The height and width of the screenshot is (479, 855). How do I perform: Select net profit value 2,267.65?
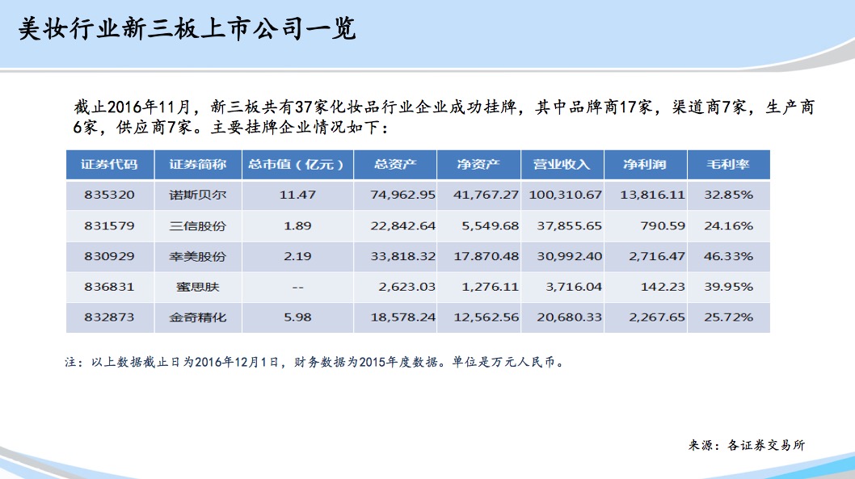[656, 317]
